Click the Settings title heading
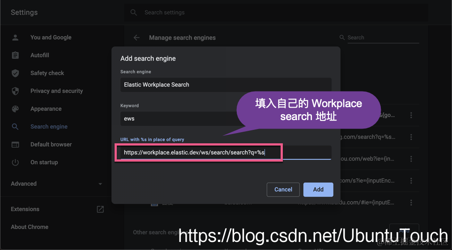The width and height of the screenshot is (452, 250). point(24,12)
